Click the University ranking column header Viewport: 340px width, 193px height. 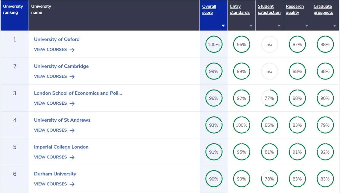click(14, 15)
